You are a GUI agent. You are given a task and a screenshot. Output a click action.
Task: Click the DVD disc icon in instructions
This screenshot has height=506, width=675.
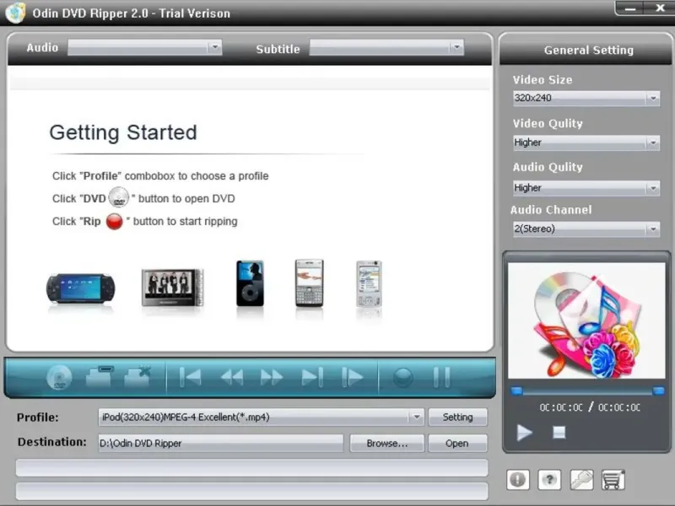118,197
